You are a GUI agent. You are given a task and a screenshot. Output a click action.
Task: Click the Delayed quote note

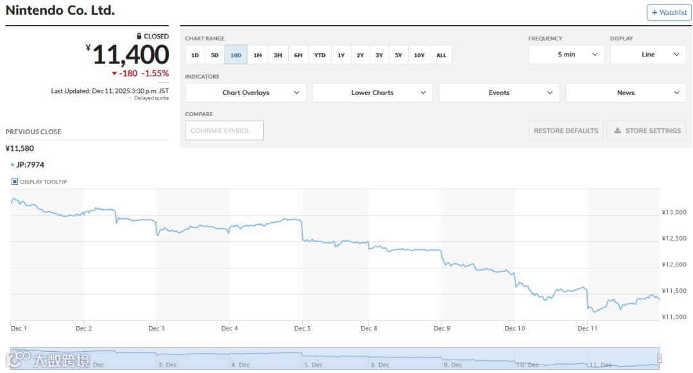(151, 98)
